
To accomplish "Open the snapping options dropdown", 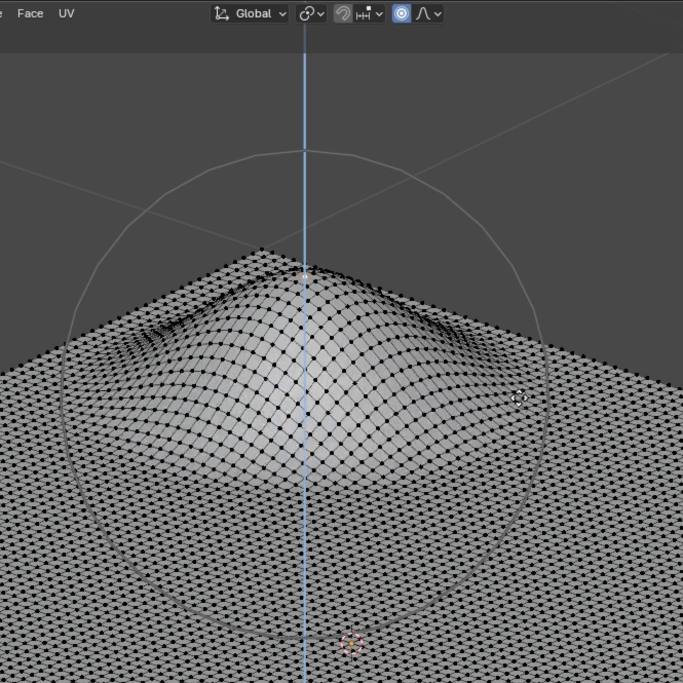I will (369, 14).
